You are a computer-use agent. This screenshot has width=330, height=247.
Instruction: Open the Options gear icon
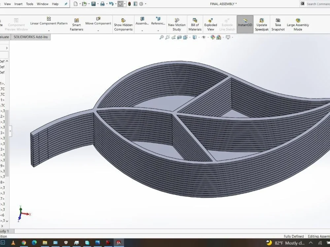[x=141, y=4]
